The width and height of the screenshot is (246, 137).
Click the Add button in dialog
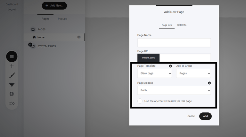205,116
